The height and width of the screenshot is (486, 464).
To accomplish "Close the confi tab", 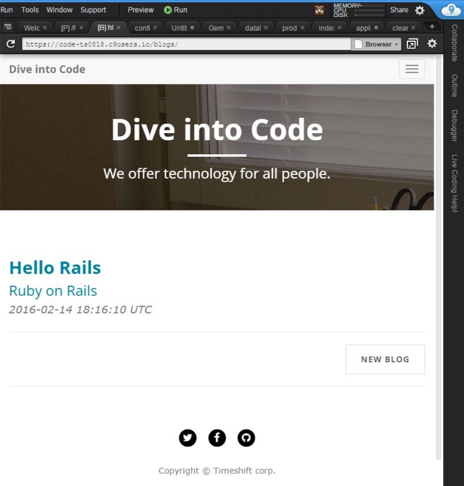I will pos(155,27).
